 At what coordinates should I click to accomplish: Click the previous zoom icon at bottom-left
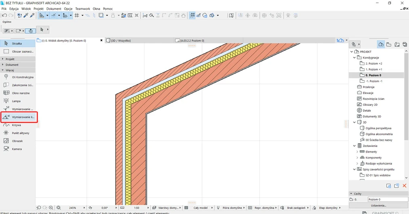39,208
